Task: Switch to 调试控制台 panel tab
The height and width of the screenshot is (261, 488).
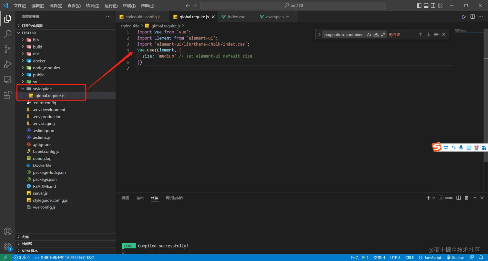Action: tap(175, 198)
